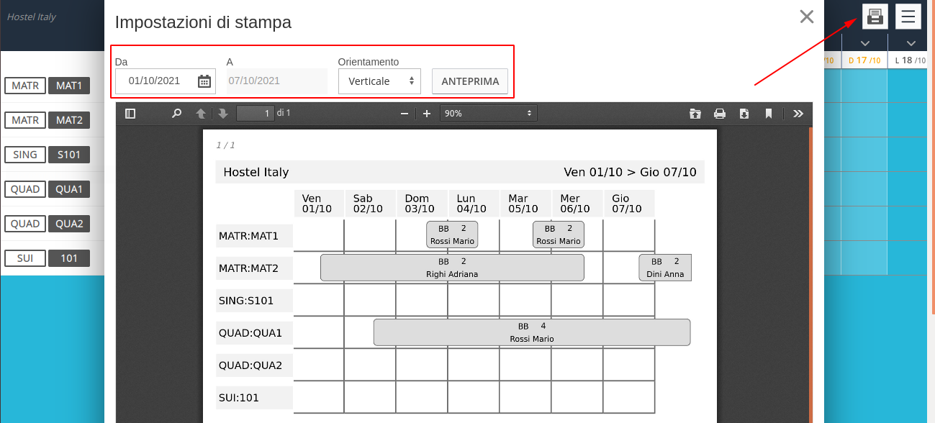Screen dimensions: 935x423
Task: Zoom in the PDF preview
Action: [427, 114]
